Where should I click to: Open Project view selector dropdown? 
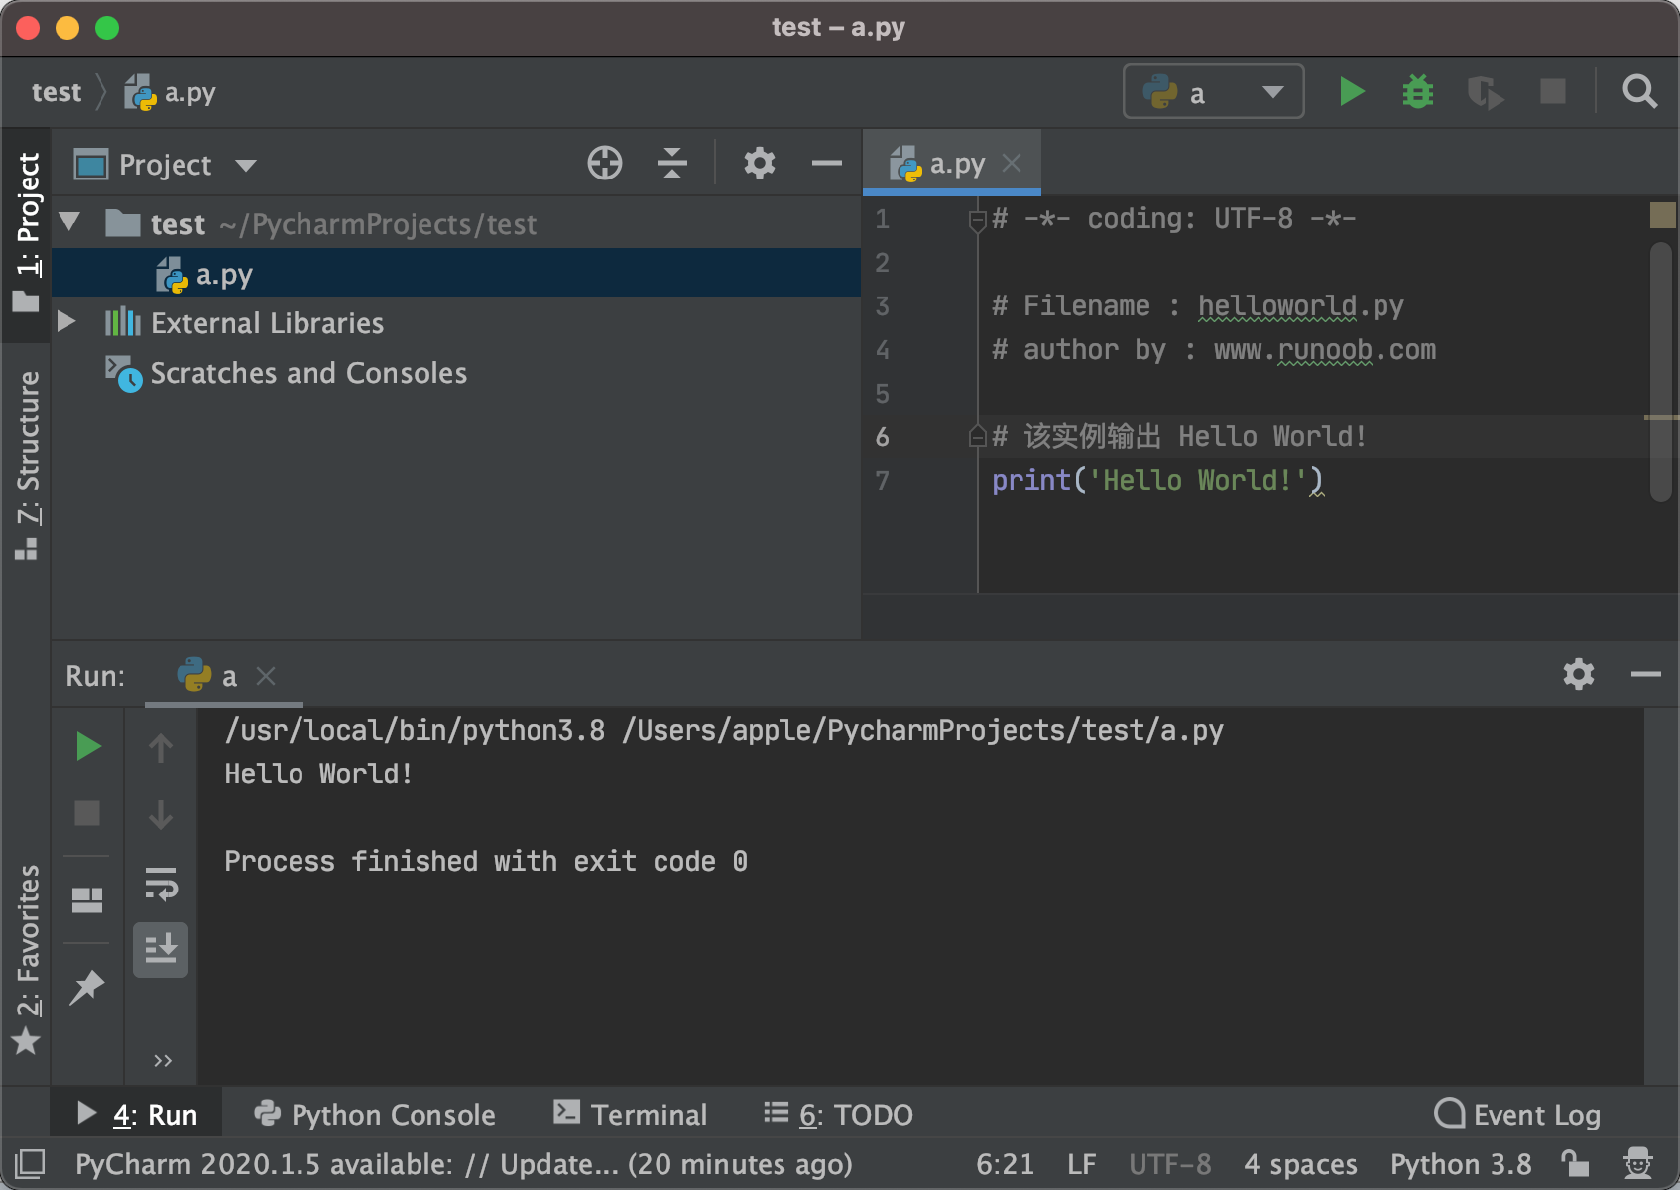(x=166, y=164)
